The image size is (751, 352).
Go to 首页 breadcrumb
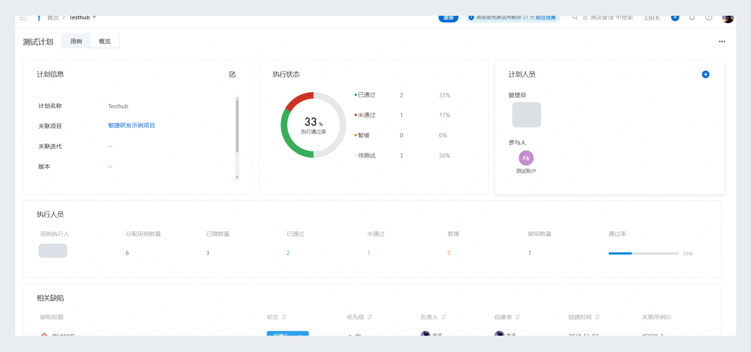[x=53, y=18]
